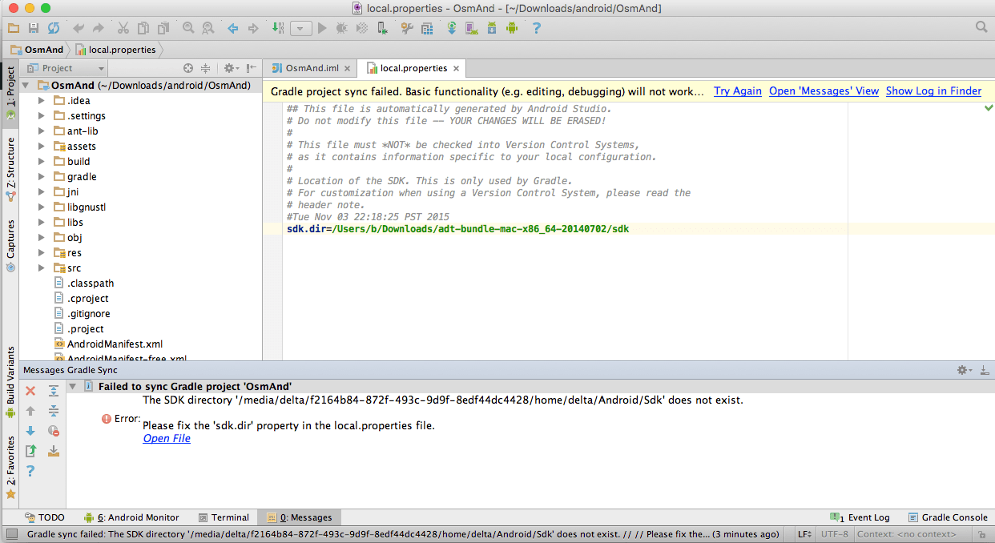Click the Undo arrow in the toolbar
This screenshot has height=543, width=995.
tap(79, 28)
